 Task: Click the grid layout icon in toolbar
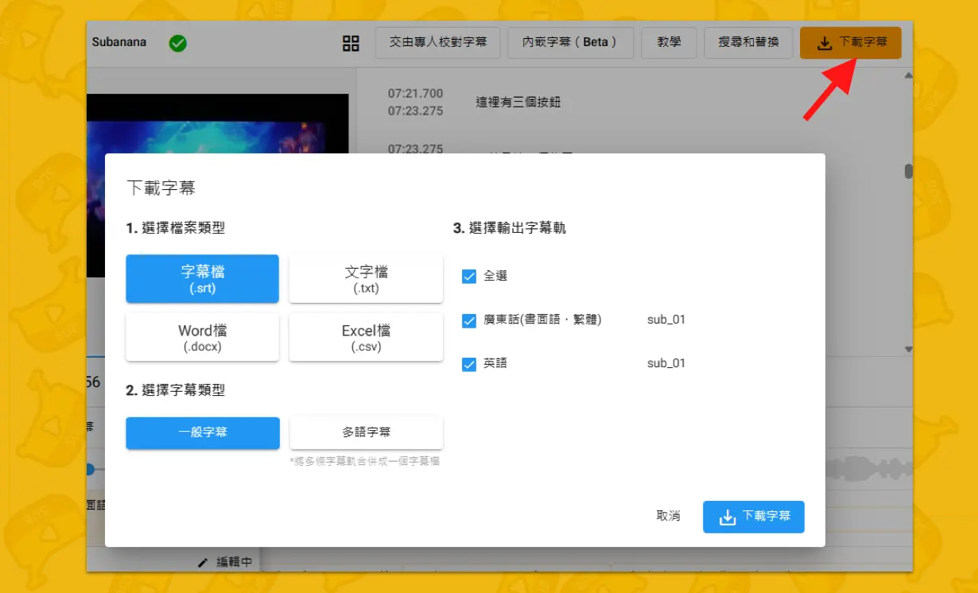tap(351, 43)
